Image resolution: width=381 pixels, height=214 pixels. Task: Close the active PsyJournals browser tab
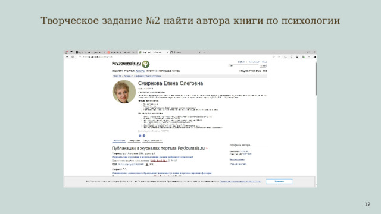click(x=167, y=52)
